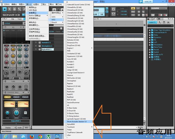Toggle the global Mute M button
This screenshot has height=139, width=175.
133,8
